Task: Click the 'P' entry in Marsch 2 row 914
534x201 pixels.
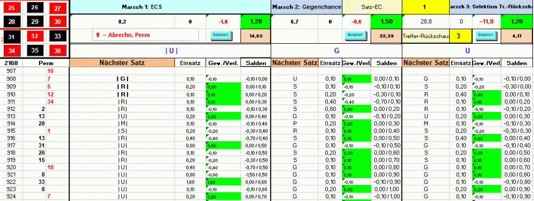Action: tap(295, 123)
